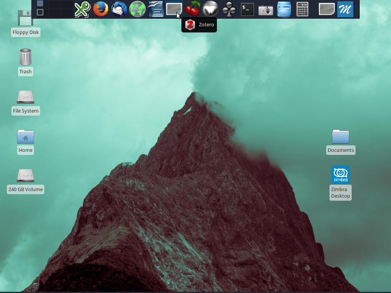Switch to the empty workspace square
Image resolution: width=391 pixels, height=293 pixels.
(x=40, y=12)
